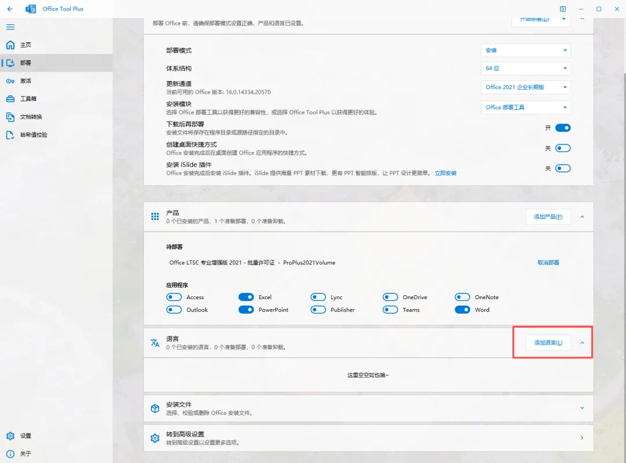
Task: Open 转到高级设置 arrow
Action: click(582, 438)
